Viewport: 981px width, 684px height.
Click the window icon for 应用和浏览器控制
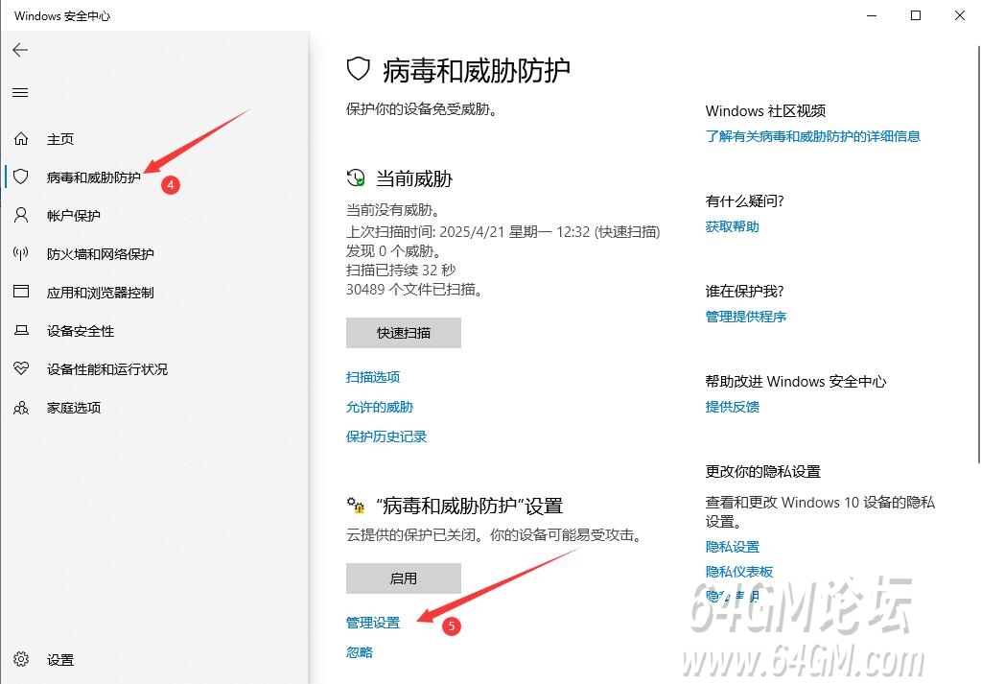coord(21,292)
